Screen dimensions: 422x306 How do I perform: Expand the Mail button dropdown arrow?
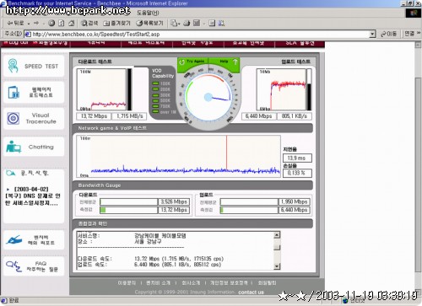point(179,24)
